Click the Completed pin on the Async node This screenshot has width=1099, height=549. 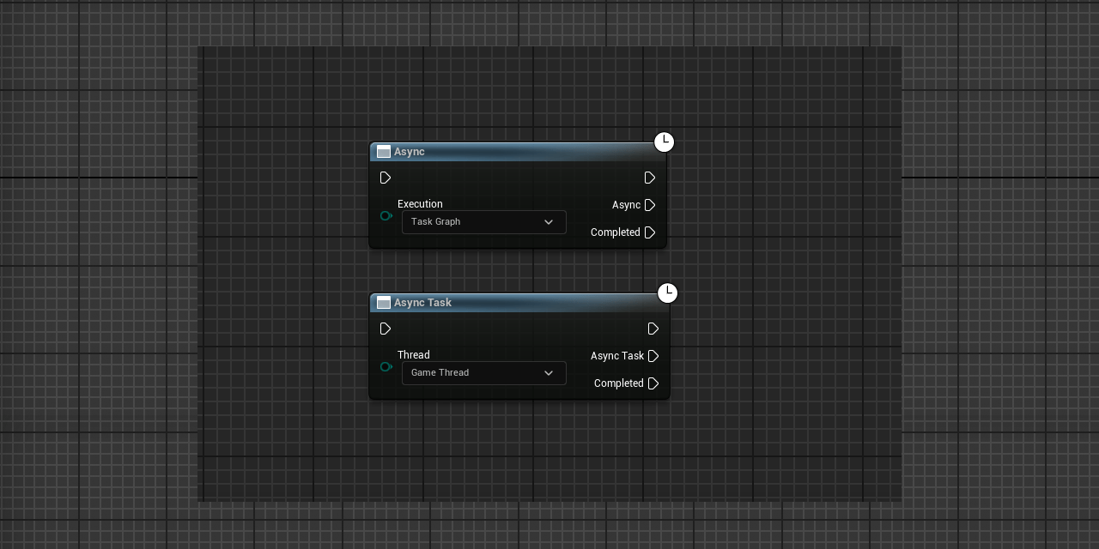tap(650, 232)
